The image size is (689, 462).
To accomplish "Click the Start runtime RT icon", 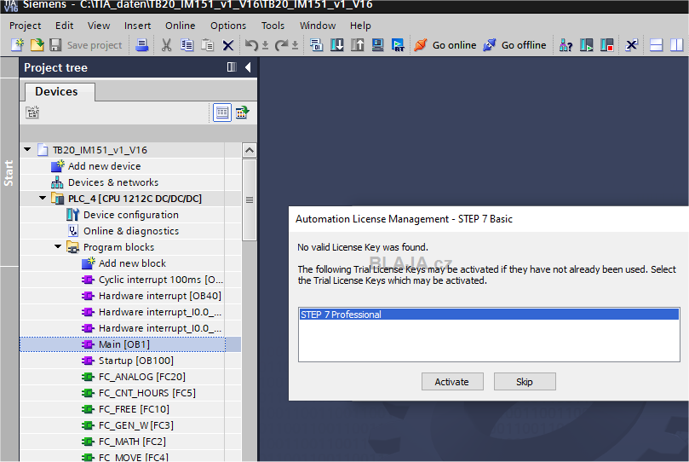I will coord(398,45).
